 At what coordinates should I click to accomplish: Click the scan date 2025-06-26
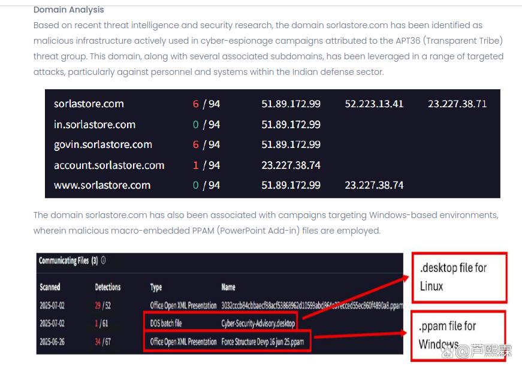pos(52,341)
